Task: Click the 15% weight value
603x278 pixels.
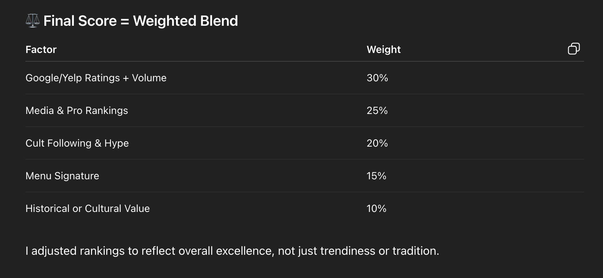Action: (x=376, y=176)
